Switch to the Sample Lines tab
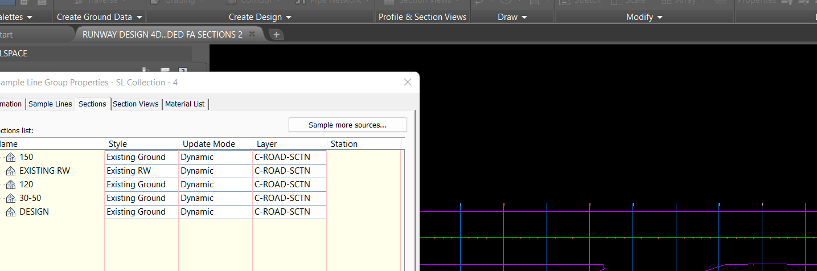This screenshot has width=817, height=271. point(50,104)
